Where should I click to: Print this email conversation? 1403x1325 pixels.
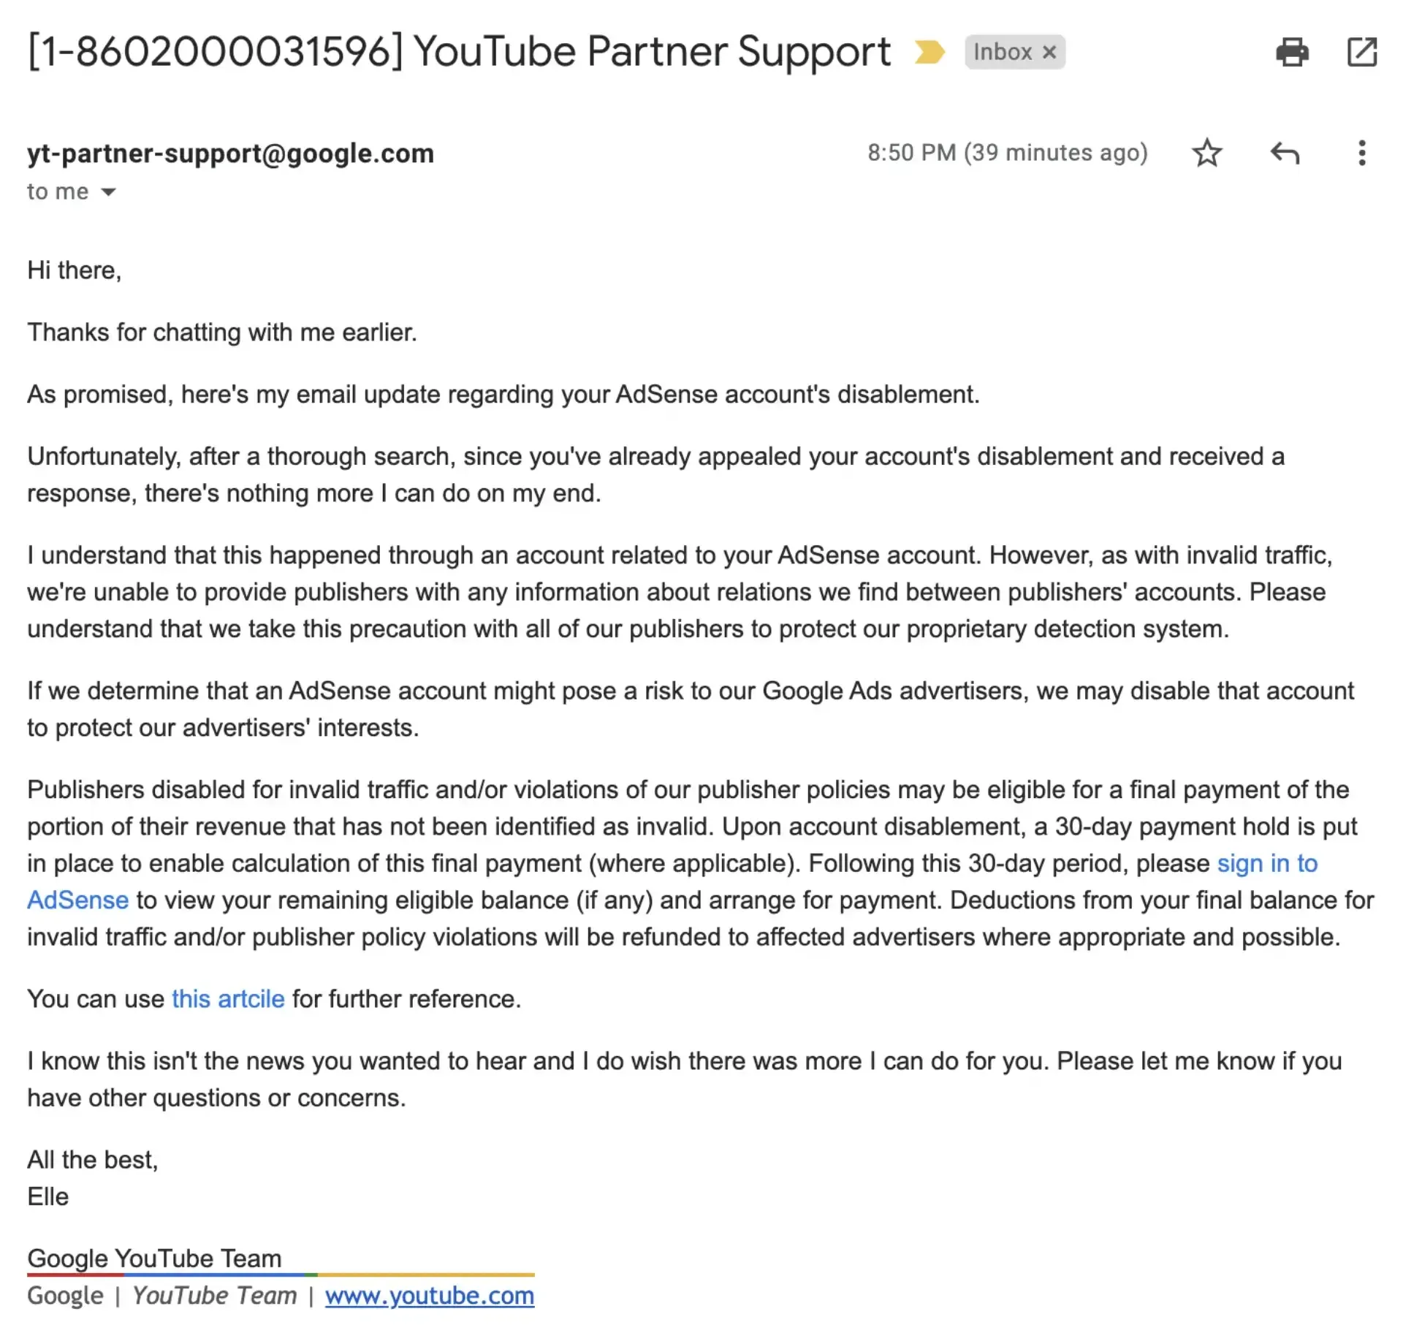1293,52
